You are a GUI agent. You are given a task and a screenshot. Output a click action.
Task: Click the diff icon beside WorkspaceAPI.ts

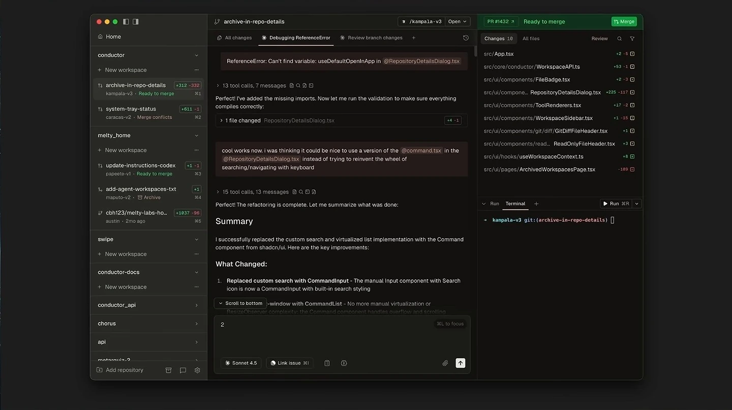[x=632, y=67]
